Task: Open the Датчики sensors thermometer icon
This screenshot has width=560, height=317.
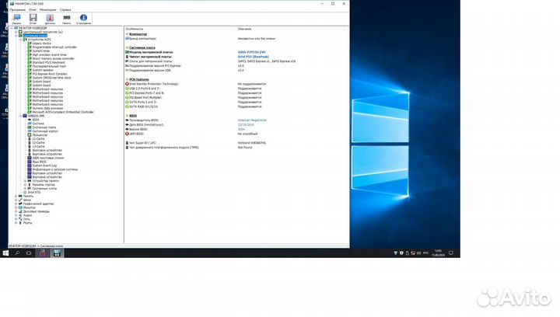Action: tap(50, 19)
